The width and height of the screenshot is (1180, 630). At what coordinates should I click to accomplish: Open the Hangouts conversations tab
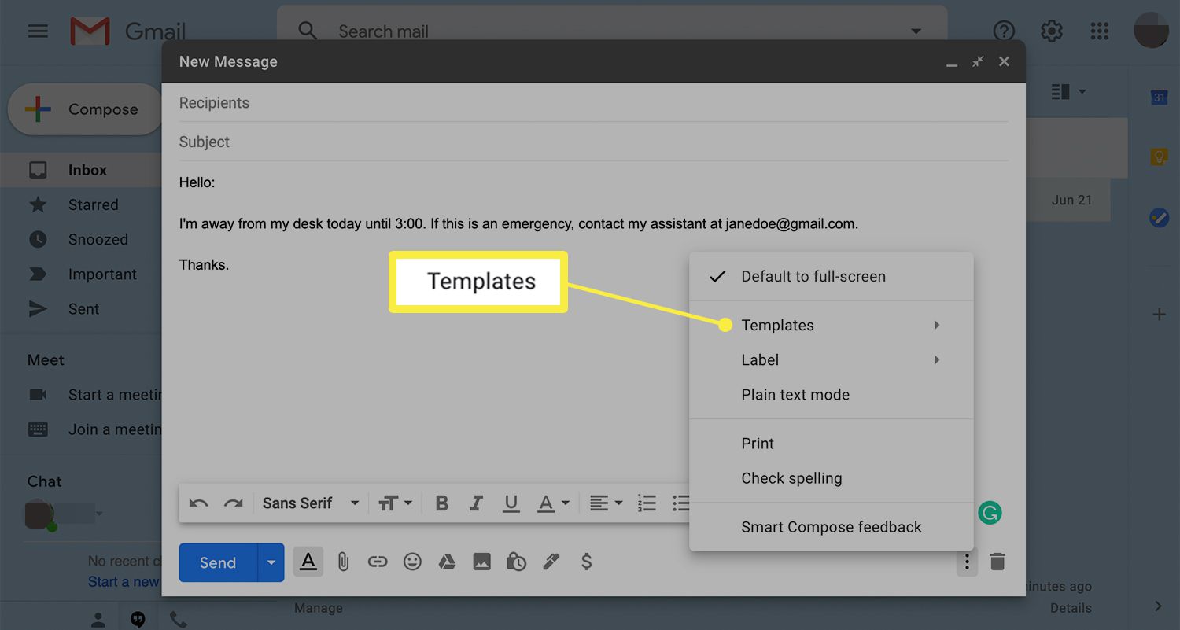point(138,621)
